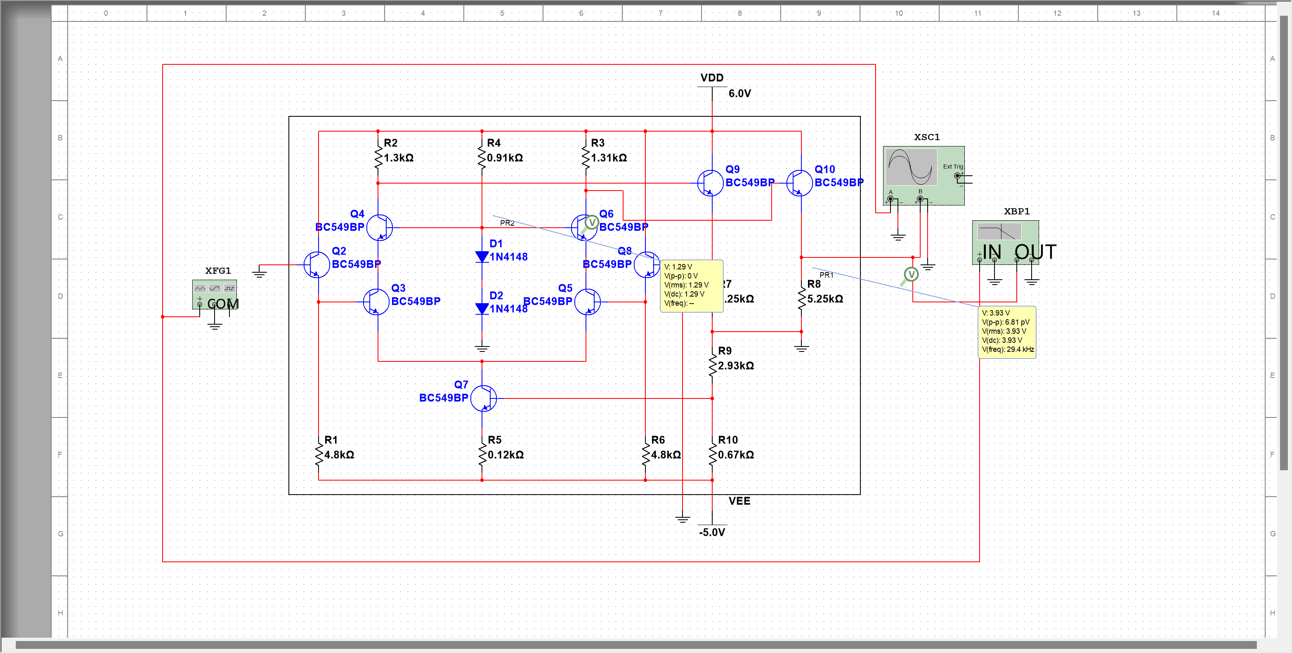Click the 1.3kΩ value of R2

[x=399, y=158]
